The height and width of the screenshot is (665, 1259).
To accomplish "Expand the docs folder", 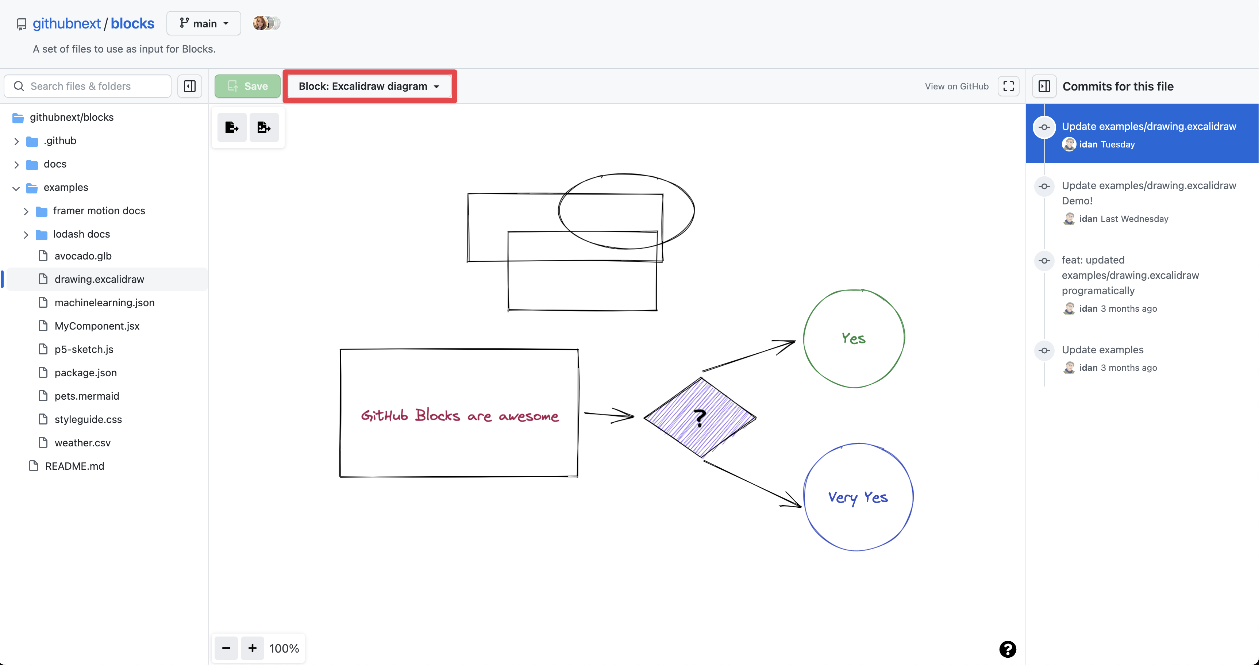I will (x=17, y=165).
